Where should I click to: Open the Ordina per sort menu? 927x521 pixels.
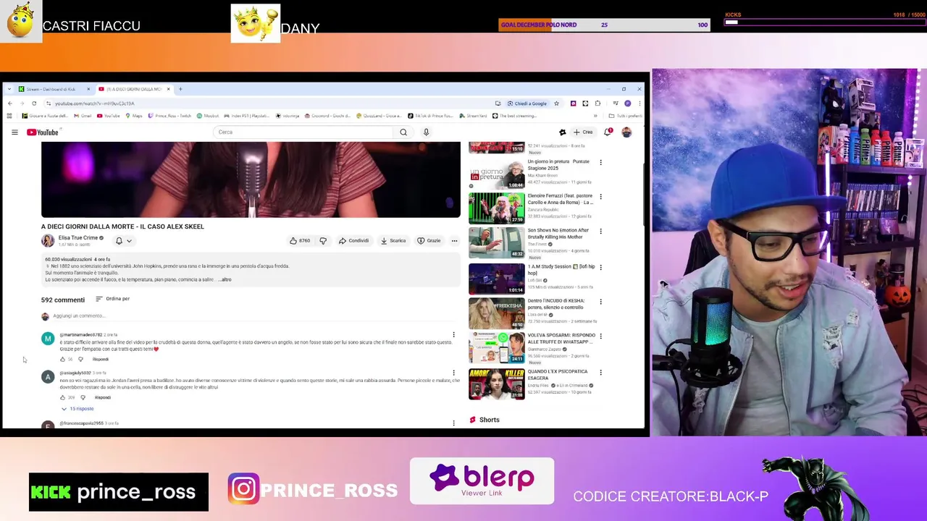click(x=112, y=299)
